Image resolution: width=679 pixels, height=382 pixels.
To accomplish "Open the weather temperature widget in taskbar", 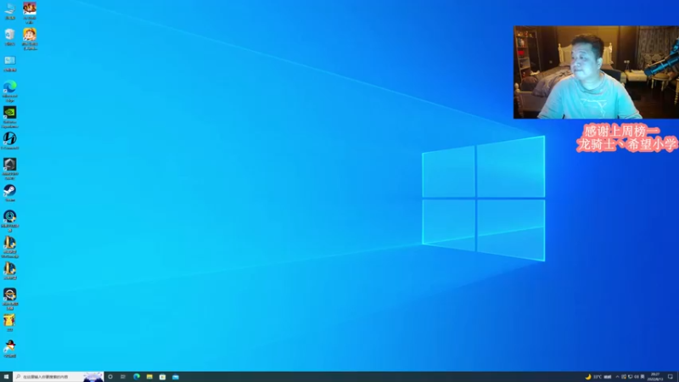I will 598,377.
